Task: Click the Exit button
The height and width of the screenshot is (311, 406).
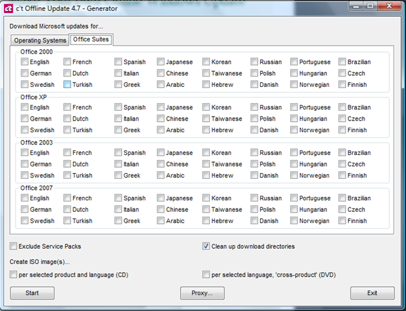Action: pyautogui.click(x=372, y=293)
